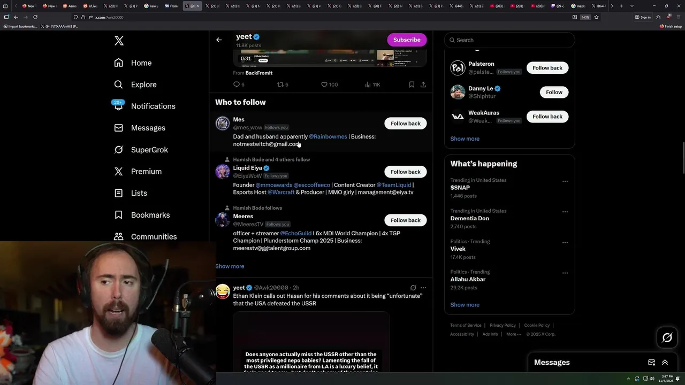
Task: Bookmark the BackFromIt video post
Action: pos(412,84)
